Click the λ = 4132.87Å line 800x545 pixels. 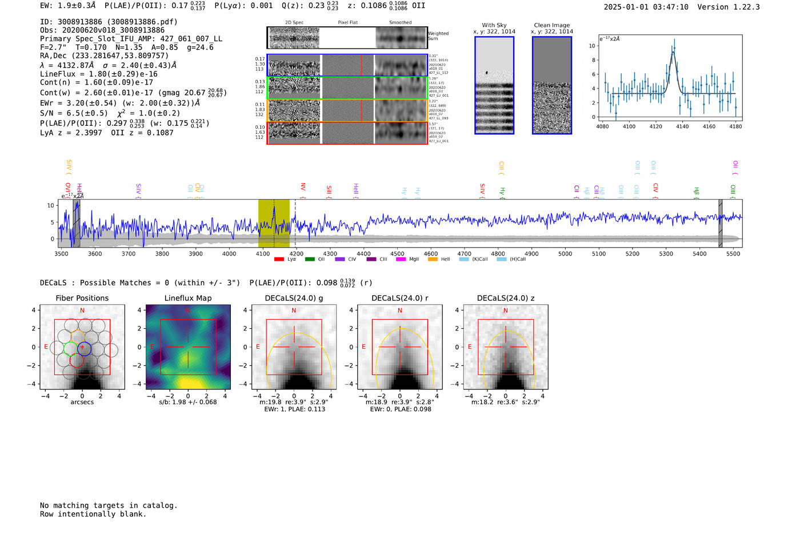coord(67,65)
